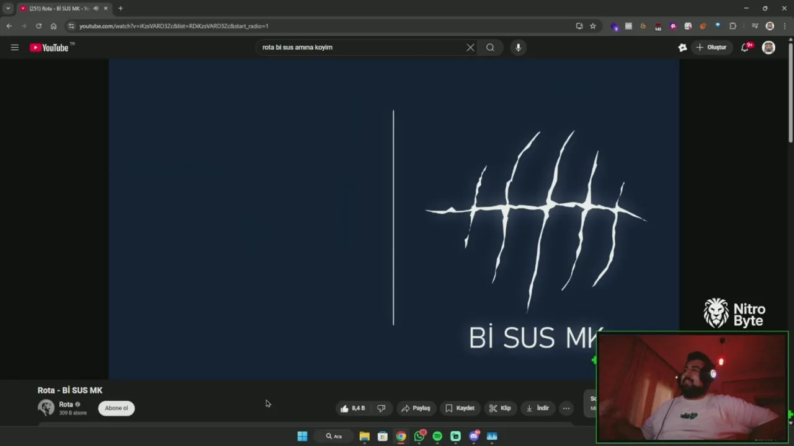Create a clip with Klip button
Image resolution: width=794 pixels, height=446 pixels.
point(500,408)
